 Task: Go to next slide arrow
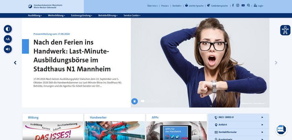(276, 63)
